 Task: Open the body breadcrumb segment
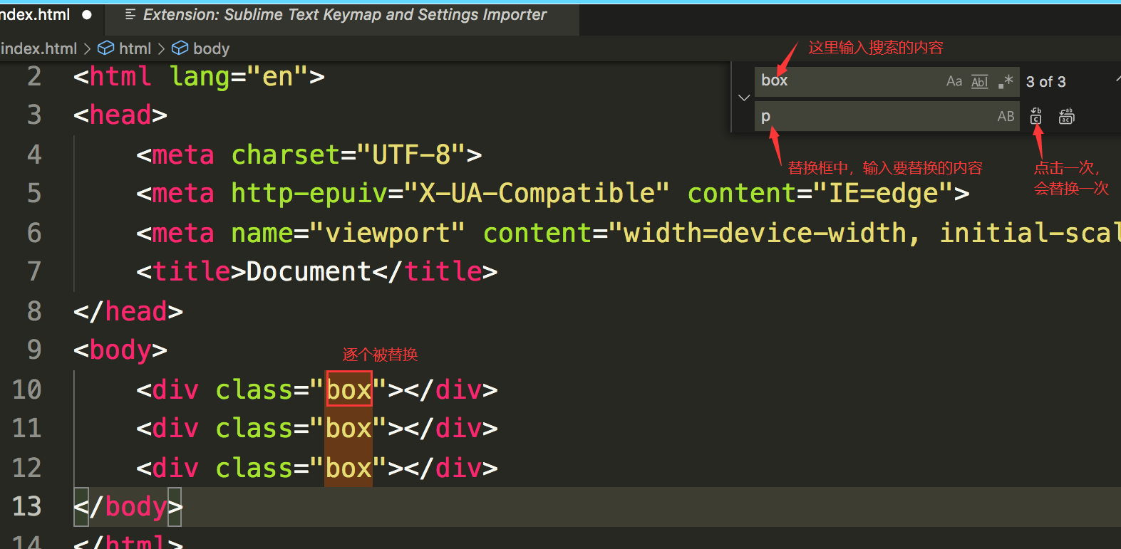(211, 48)
